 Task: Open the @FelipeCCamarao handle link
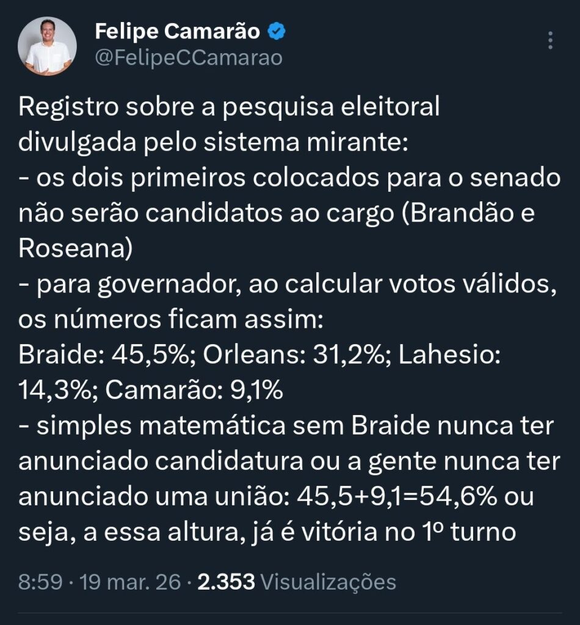[189, 58]
